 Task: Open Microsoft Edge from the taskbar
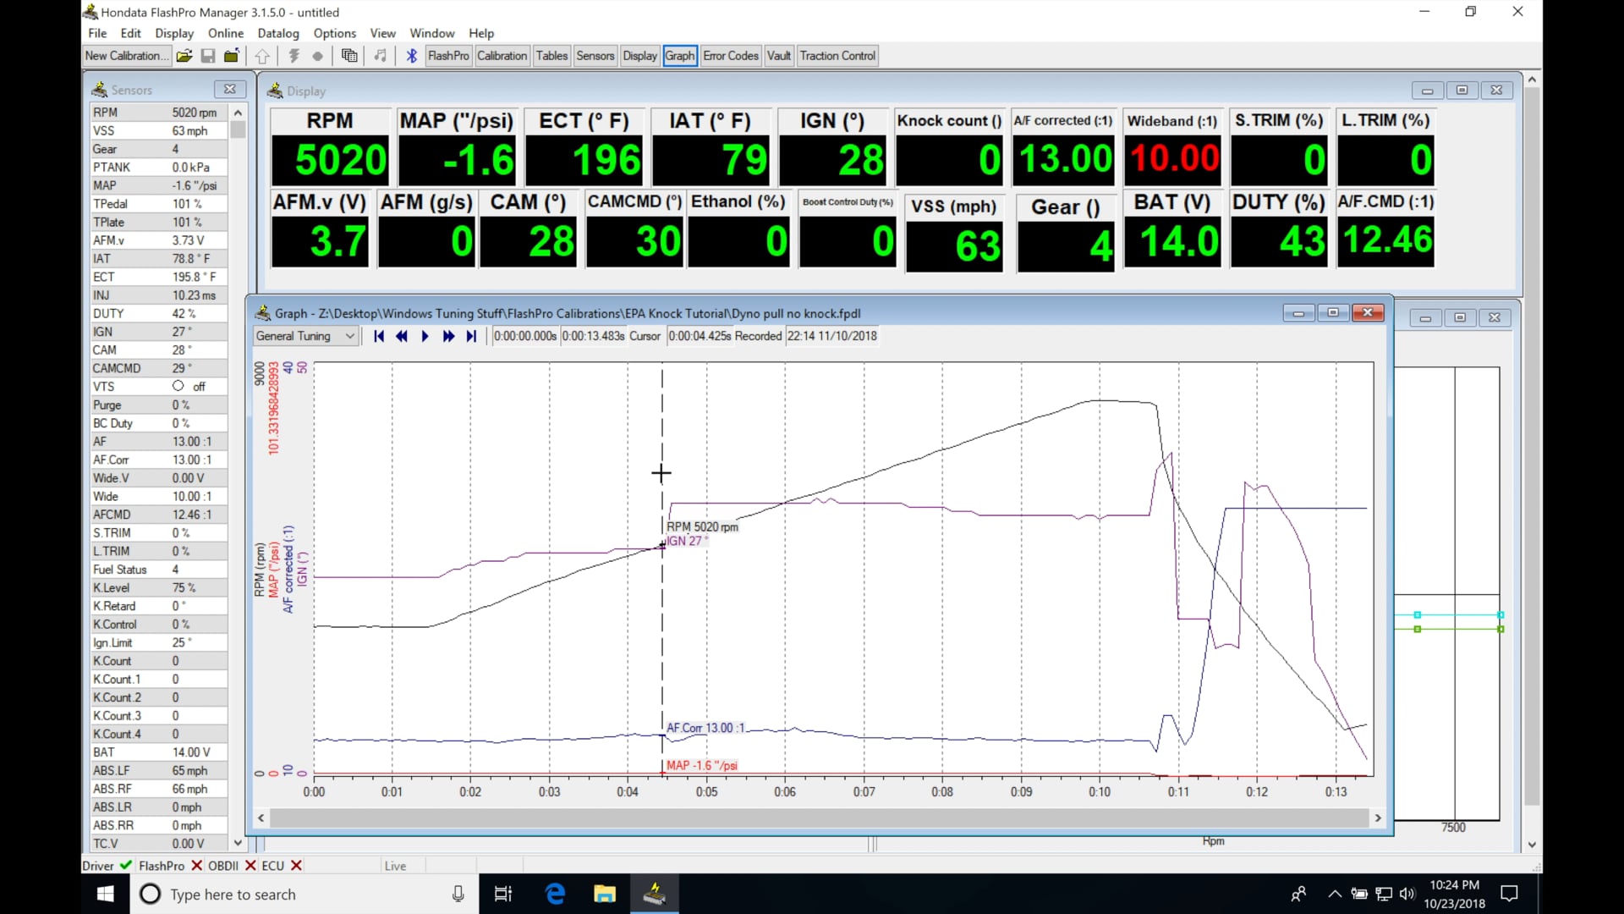(x=554, y=894)
